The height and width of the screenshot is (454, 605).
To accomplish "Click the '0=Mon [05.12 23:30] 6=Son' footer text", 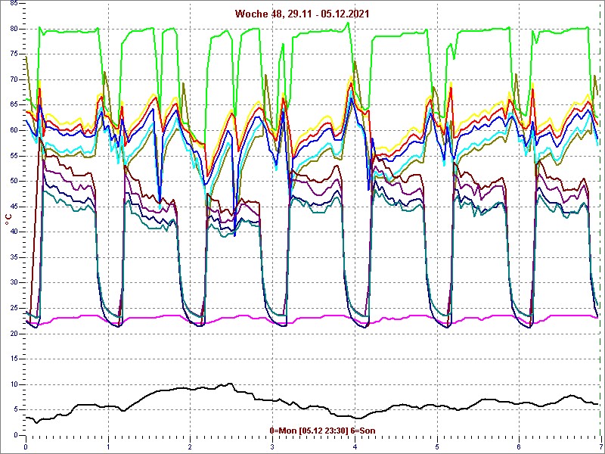I will tap(322, 431).
